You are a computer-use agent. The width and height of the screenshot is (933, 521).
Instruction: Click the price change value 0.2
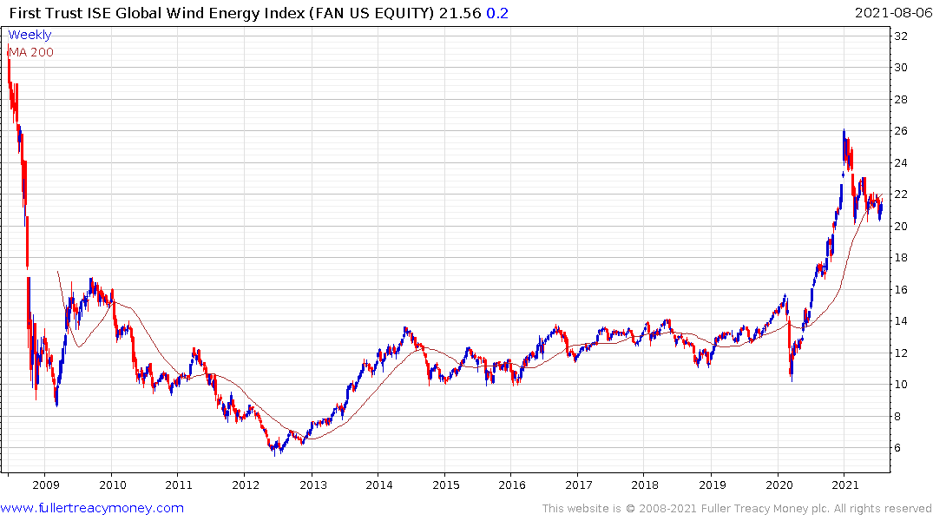click(x=497, y=13)
